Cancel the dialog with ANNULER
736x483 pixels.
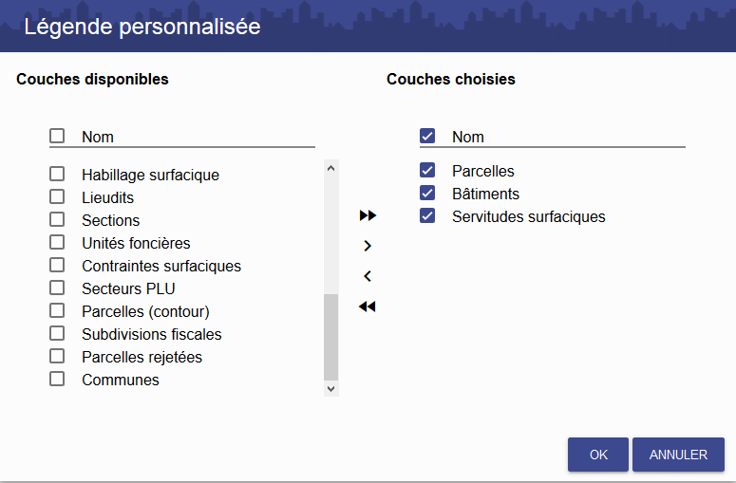click(x=678, y=455)
